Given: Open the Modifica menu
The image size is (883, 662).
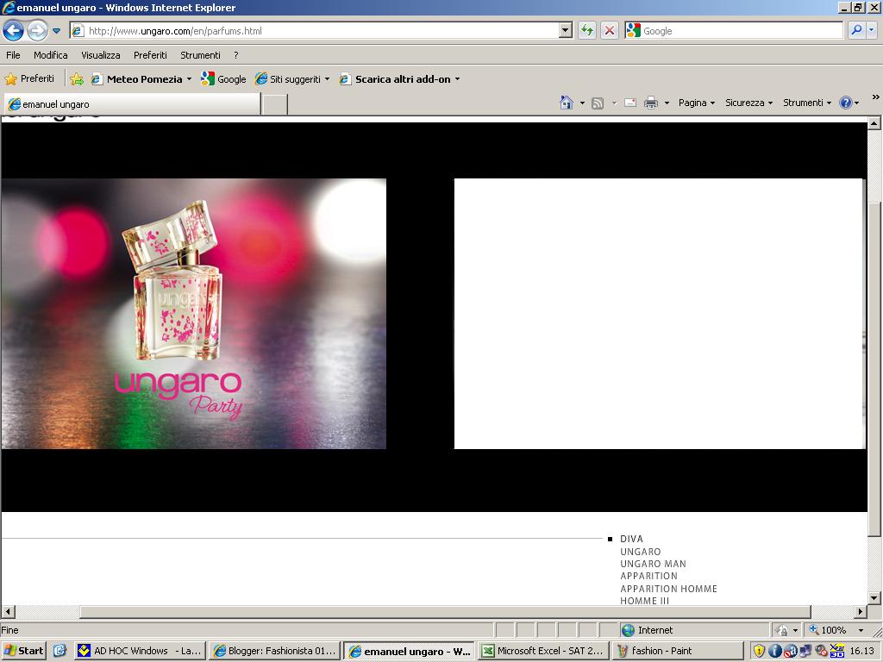Looking at the screenshot, I should tap(51, 55).
